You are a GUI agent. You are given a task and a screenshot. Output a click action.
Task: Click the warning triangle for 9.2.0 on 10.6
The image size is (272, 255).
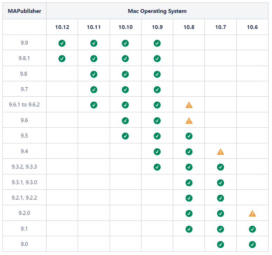click(252, 213)
